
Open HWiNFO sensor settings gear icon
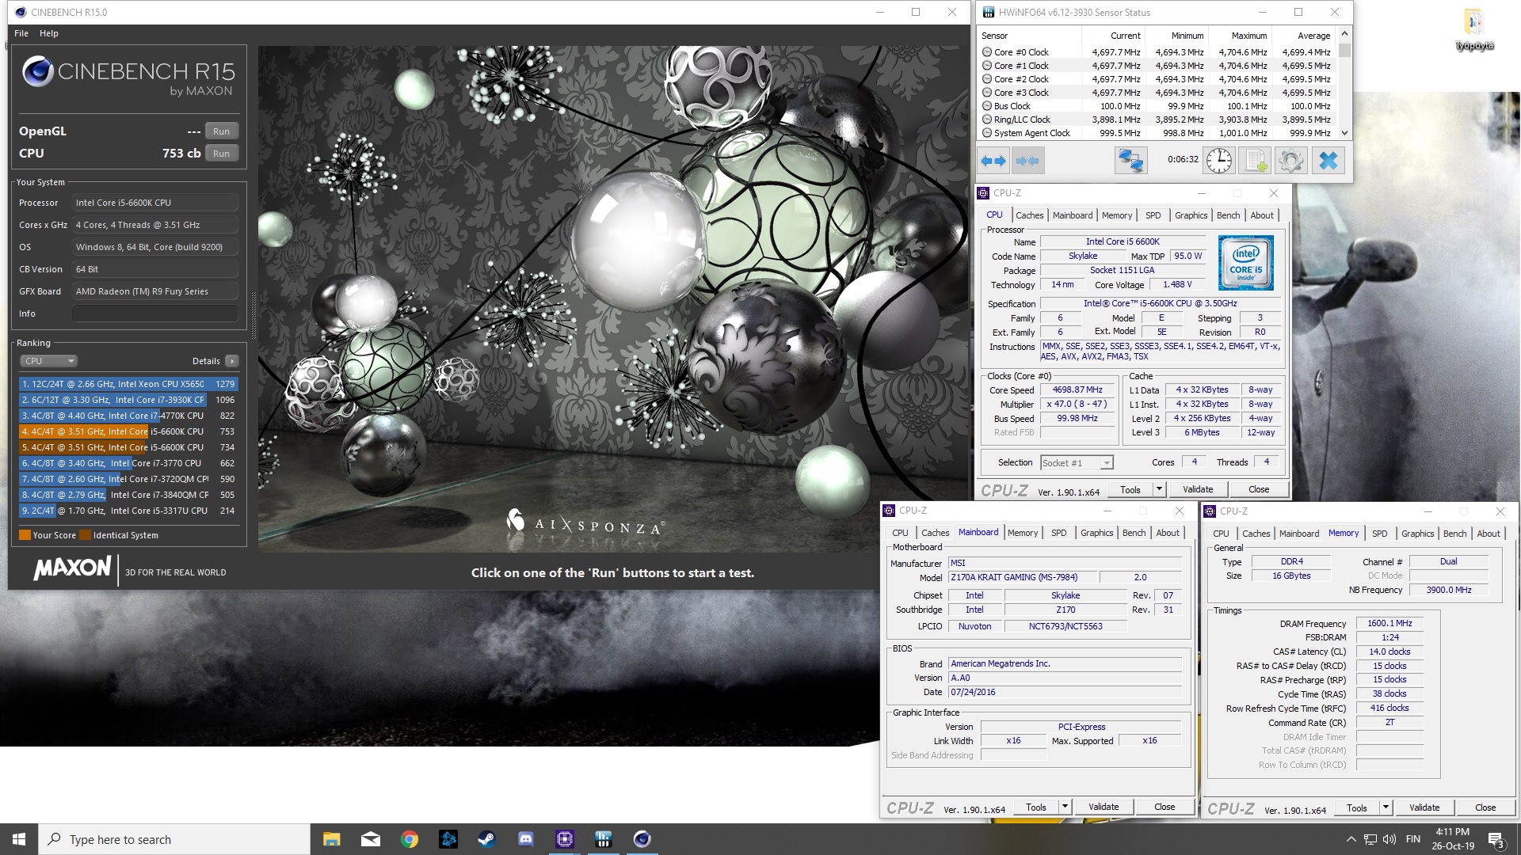pos(1290,161)
